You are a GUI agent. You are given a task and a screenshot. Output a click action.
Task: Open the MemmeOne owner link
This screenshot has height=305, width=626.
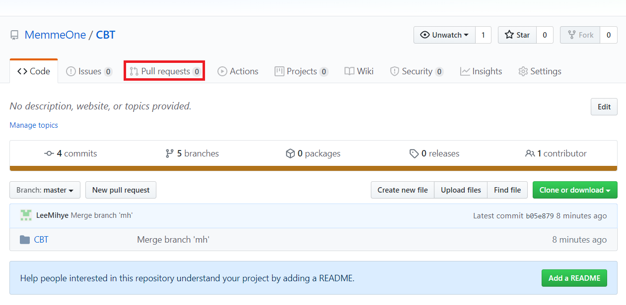[55, 35]
